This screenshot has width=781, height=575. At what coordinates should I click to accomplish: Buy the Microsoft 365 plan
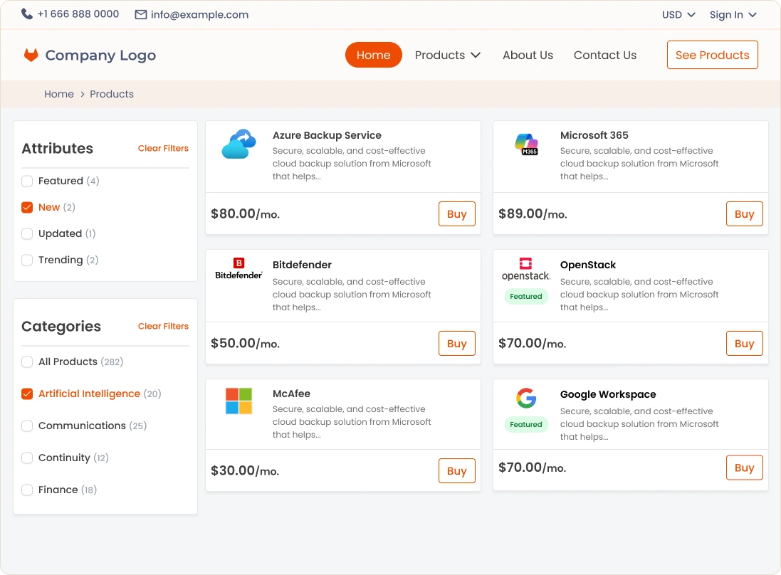(x=744, y=213)
